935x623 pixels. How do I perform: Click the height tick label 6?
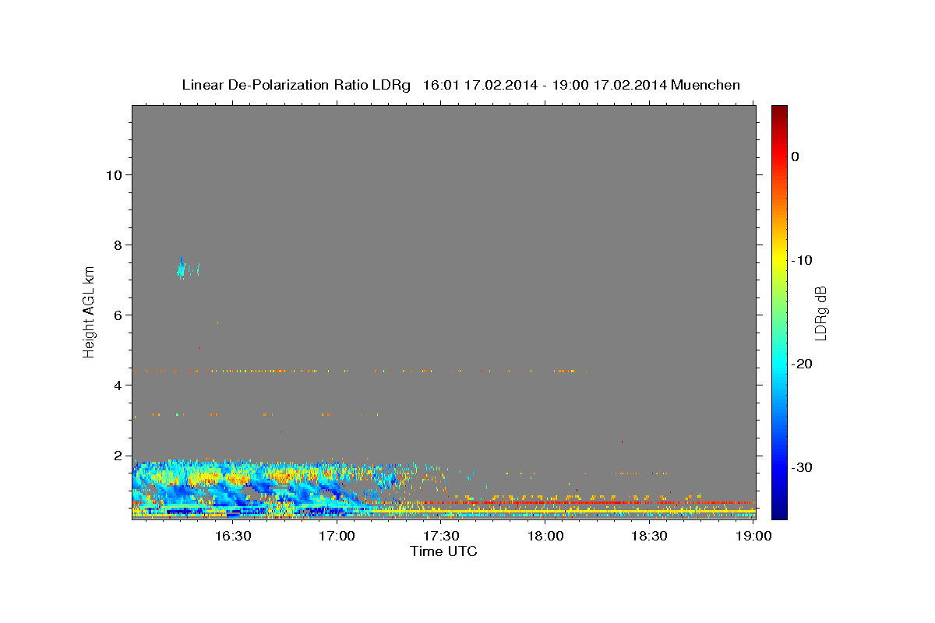(116, 315)
